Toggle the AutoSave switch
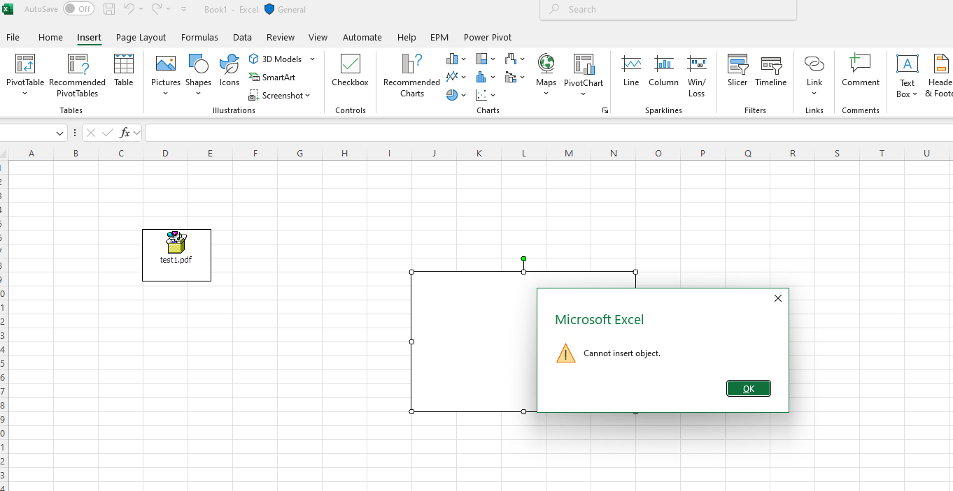The width and height of the screenshot is (953, 491). 78,9
